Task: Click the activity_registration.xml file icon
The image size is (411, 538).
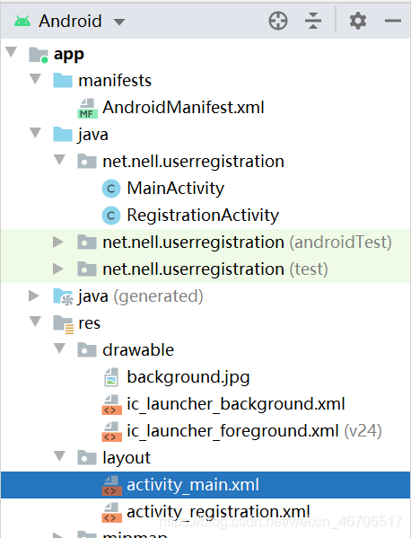Action: pyautogui.click(x=112, y=512)
